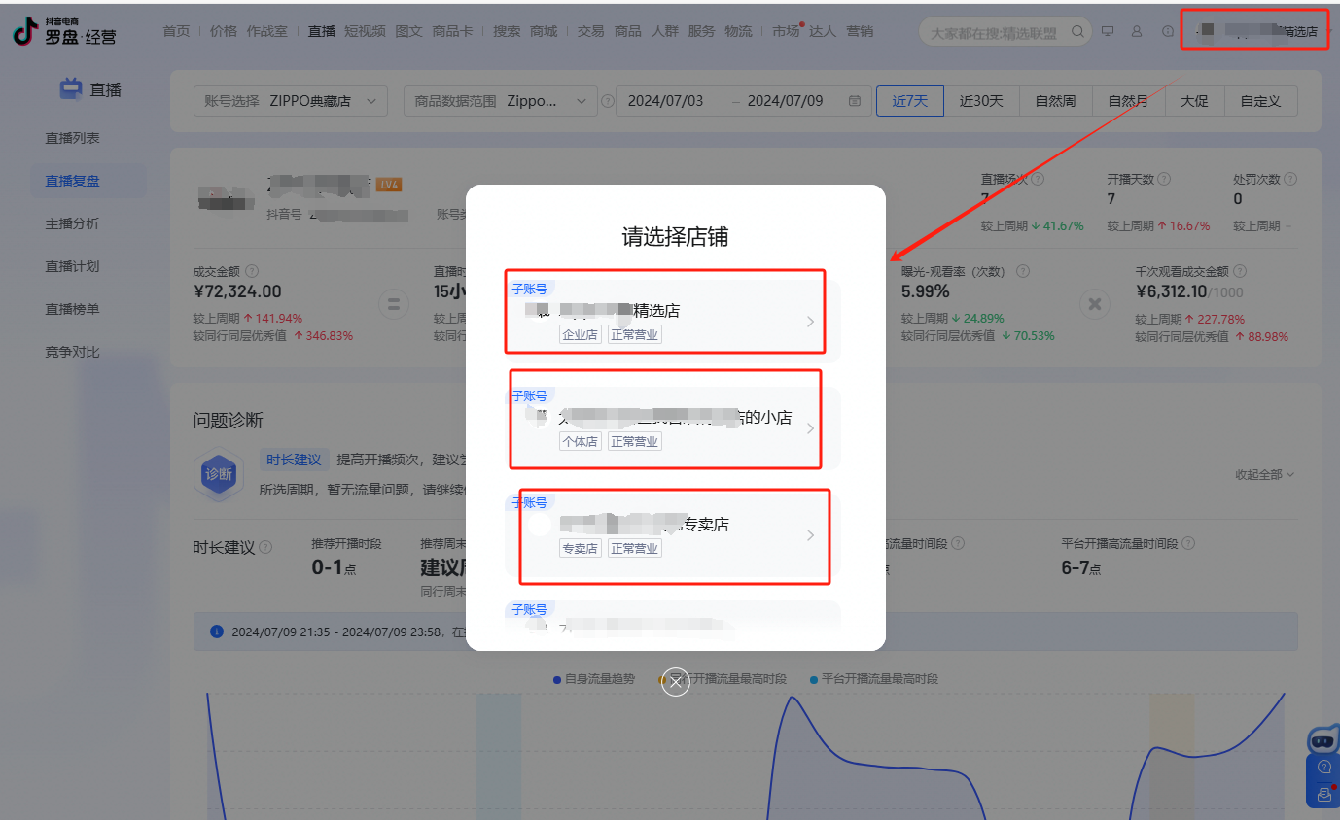This screenshot has height=820, width=1340.
Task: Click the help icon beside 曝光-观看率（次数）
Action: [x=1023, y=272]
